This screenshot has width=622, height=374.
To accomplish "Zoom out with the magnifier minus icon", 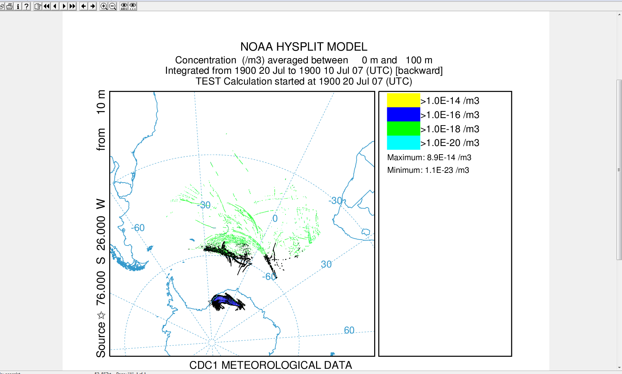I will 113,6.
